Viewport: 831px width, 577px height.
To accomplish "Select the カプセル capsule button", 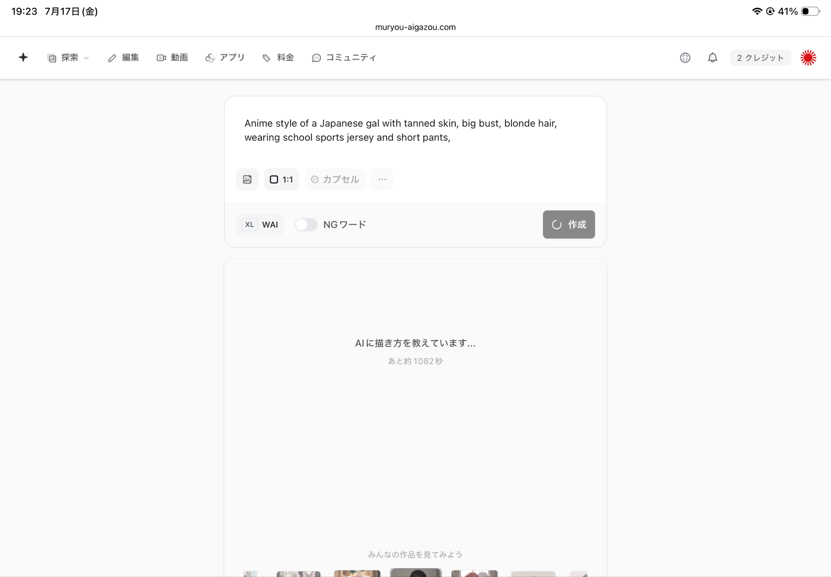I will click(335, 179).
